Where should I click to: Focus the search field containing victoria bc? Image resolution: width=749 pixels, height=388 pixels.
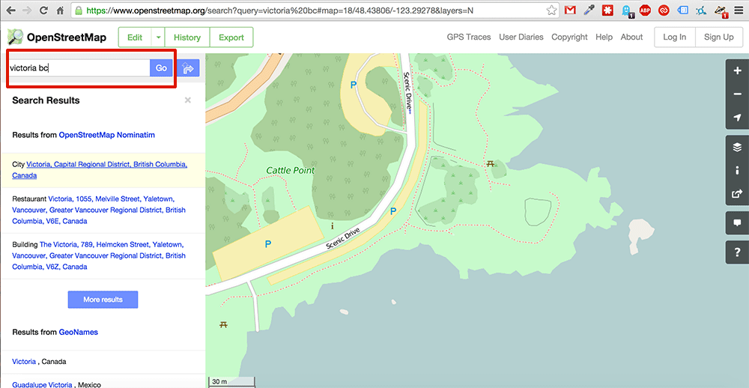point(79,68)
